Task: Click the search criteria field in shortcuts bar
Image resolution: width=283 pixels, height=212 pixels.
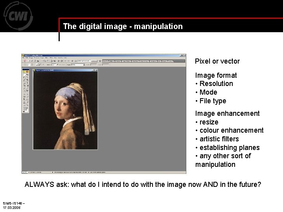Action: click(x=84, y=61)
